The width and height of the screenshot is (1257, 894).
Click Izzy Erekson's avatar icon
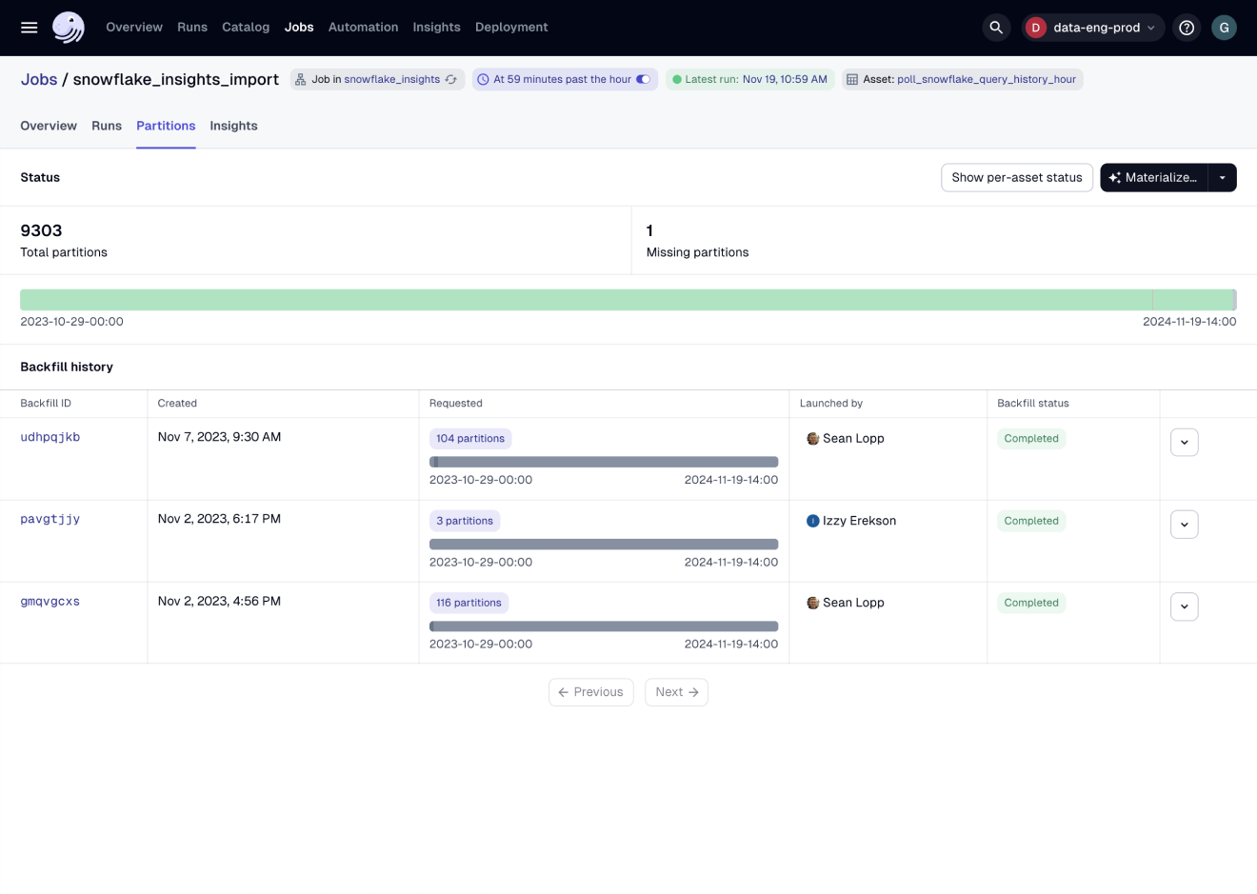click(812, 521)
